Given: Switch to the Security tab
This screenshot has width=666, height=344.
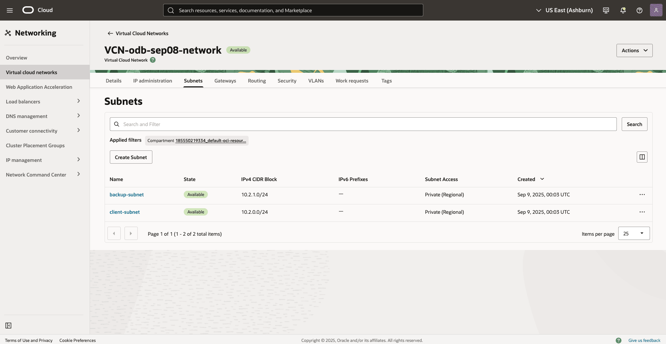Looking at the screenshot, I should pos(287,80).
